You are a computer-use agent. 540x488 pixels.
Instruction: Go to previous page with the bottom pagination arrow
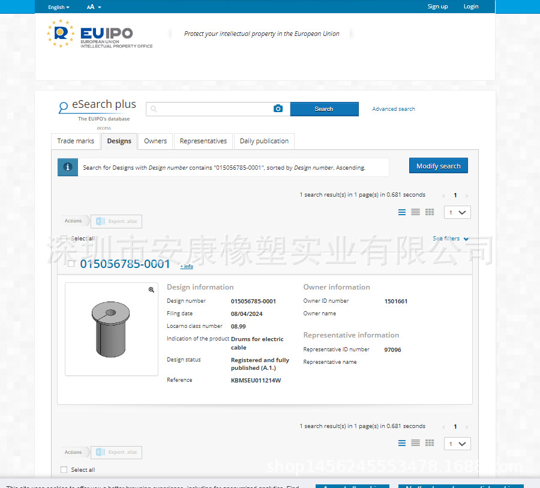click(x=443, y=427)
